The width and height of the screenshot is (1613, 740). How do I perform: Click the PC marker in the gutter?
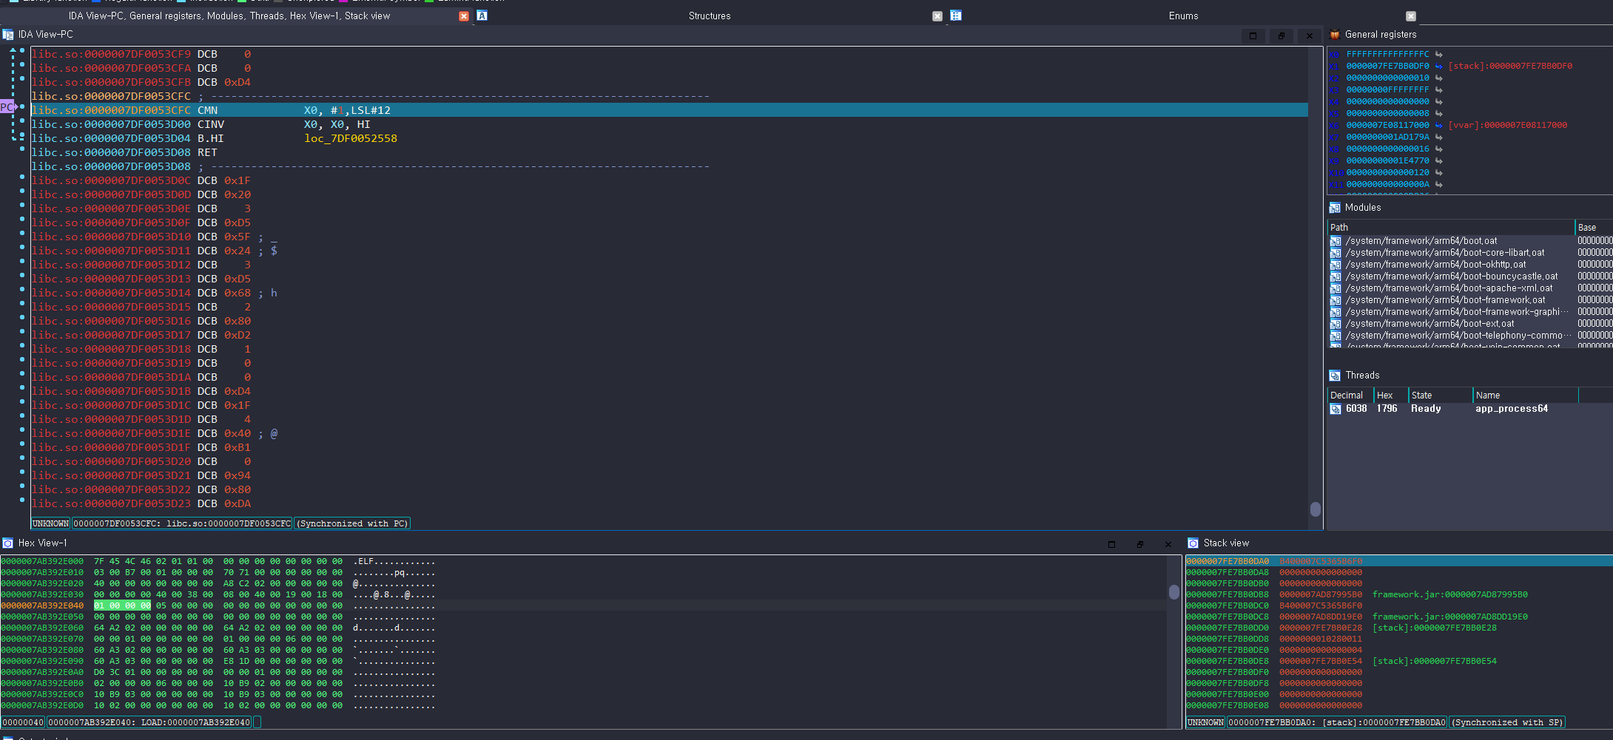(7, 107)
